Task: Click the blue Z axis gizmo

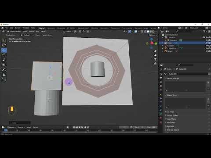Action: pos(152,39)
